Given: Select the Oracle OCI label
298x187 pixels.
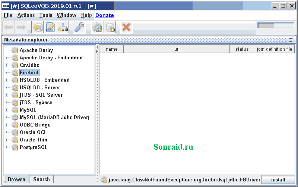Looking at the screenshot, I should click(32, 133).
